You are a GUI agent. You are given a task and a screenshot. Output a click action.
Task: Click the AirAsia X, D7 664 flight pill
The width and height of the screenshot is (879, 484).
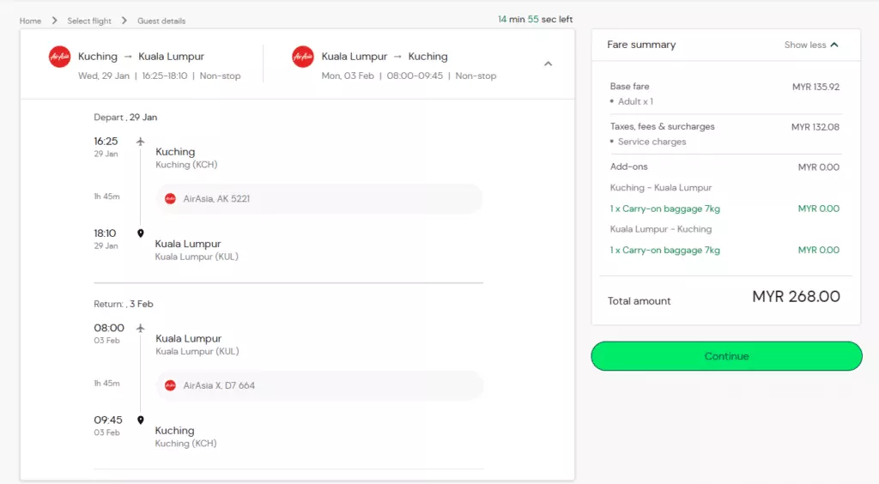[x=318, y=386]
